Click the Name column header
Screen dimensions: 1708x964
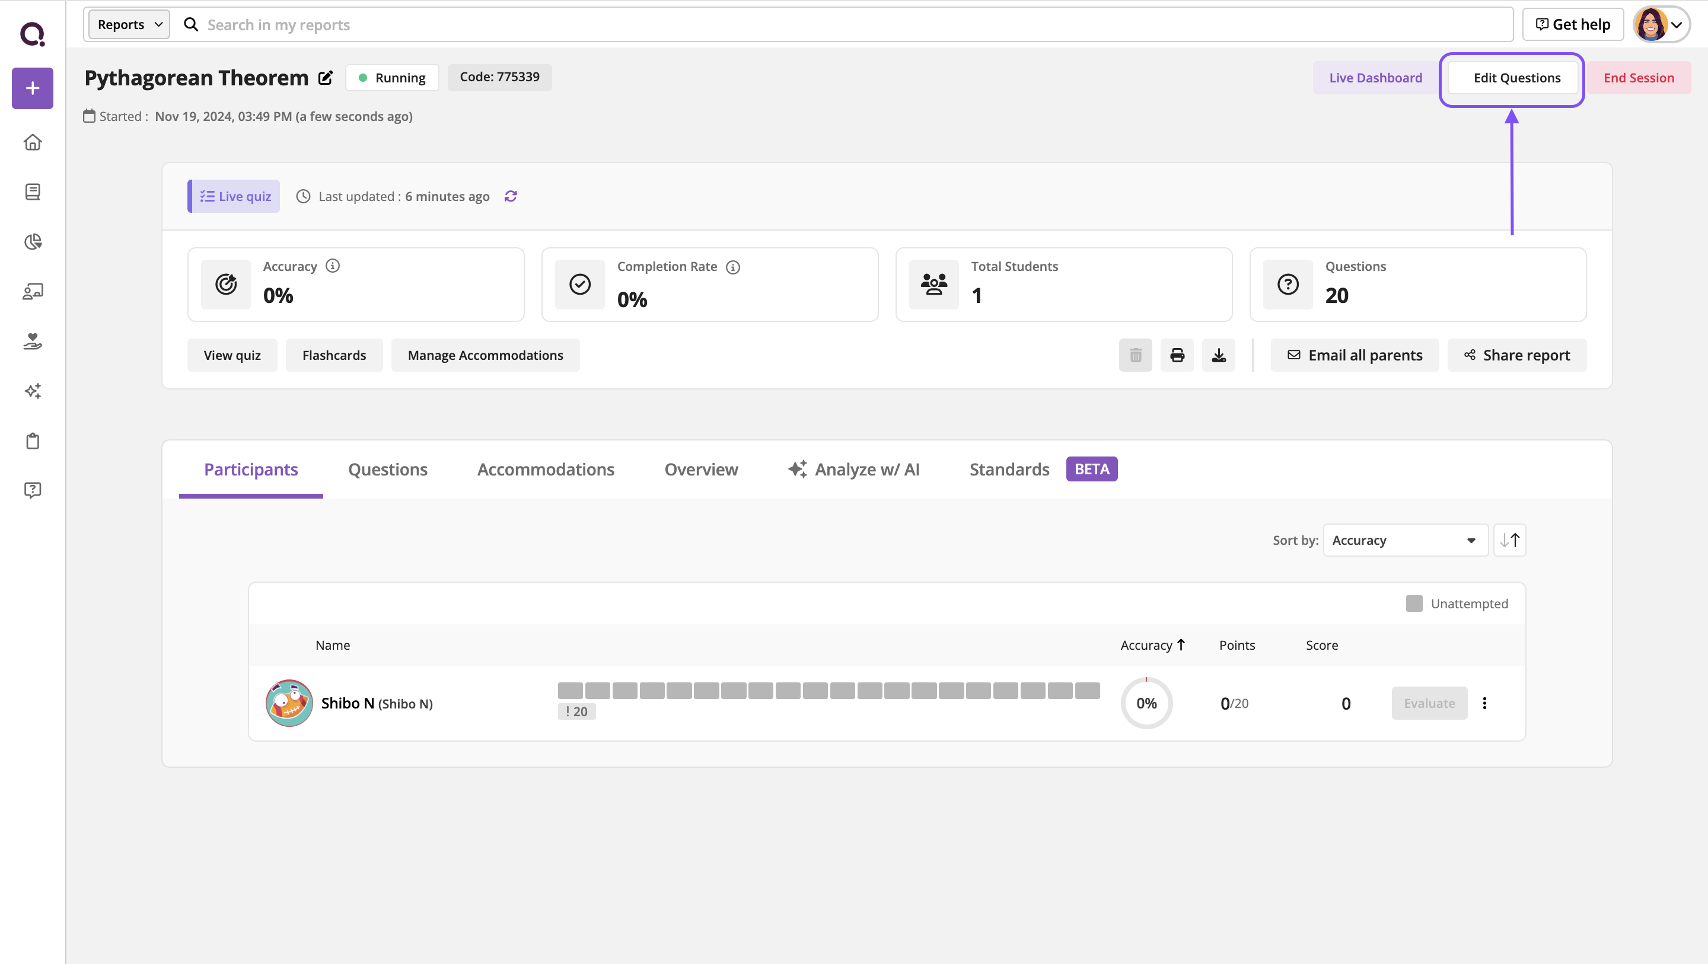(333, 645)
